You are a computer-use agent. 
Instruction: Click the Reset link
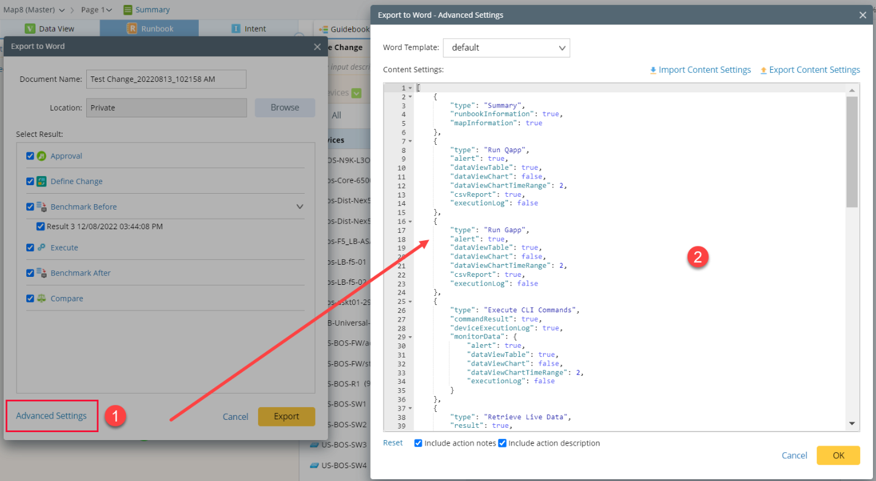(392, 442)
